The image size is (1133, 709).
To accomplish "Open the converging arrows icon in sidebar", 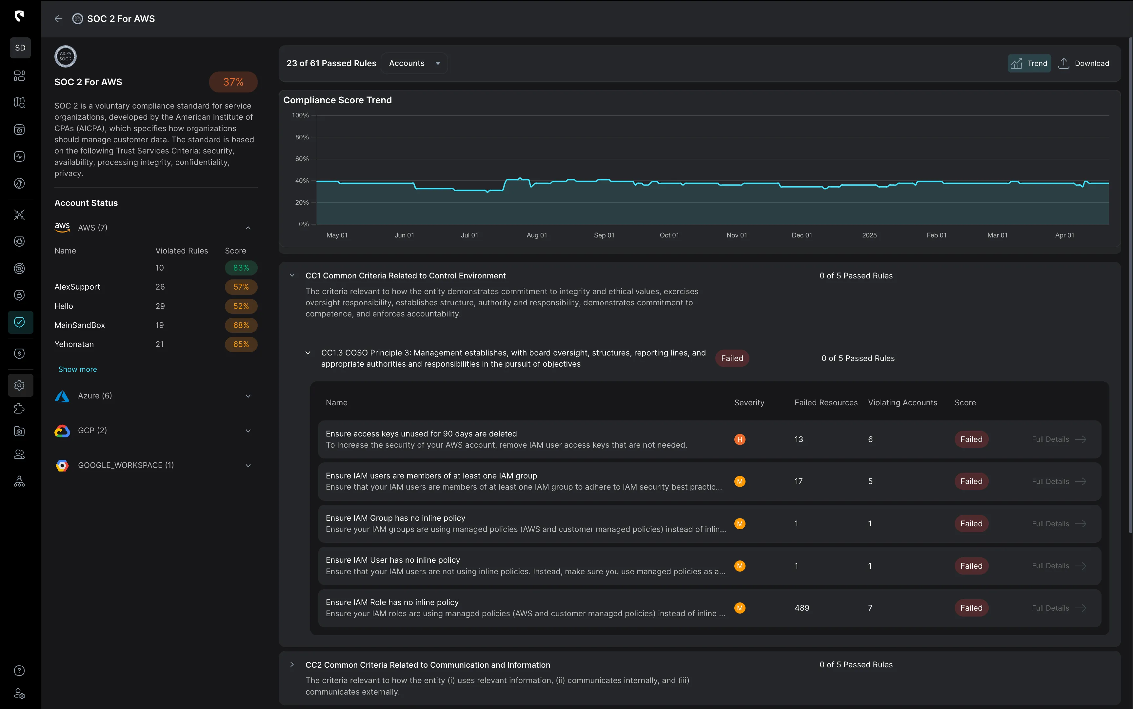I will pos(19,215).
